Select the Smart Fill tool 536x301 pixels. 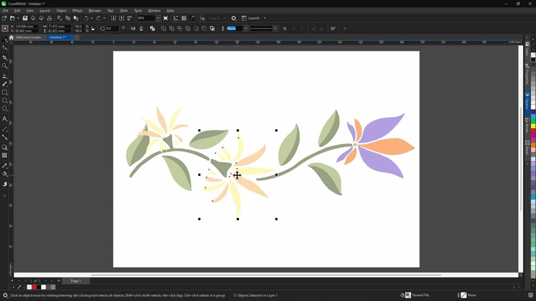[5, 184]
